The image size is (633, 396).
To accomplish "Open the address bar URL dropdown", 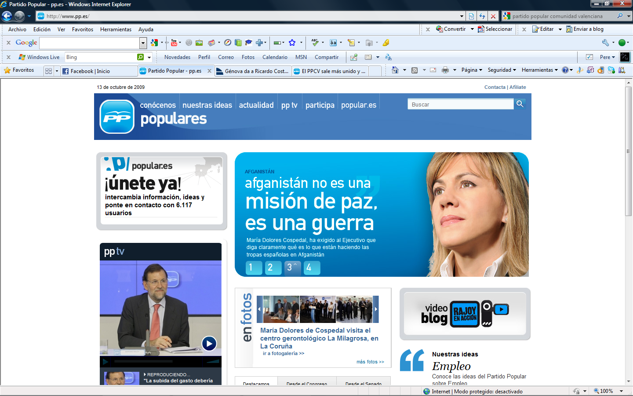I will click(462, 16).
